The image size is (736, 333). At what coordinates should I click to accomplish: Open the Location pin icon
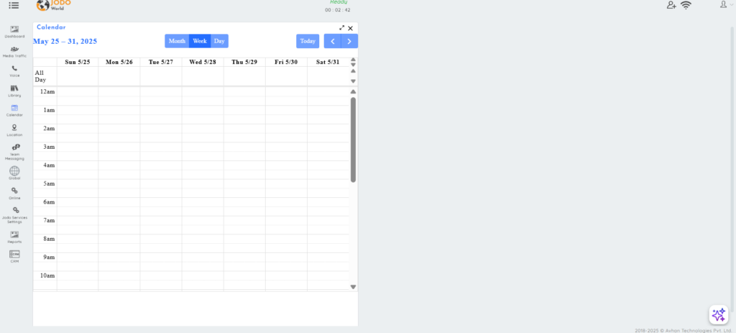pos(14,128)
